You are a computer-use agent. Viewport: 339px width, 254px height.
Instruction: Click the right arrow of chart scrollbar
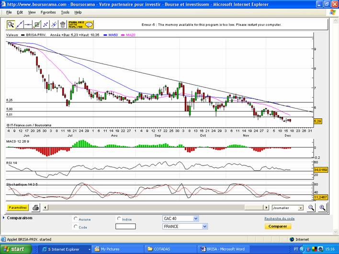[x=266, y=208]
